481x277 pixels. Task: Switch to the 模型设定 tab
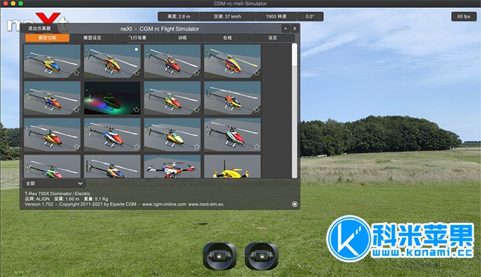coord(92,37)
